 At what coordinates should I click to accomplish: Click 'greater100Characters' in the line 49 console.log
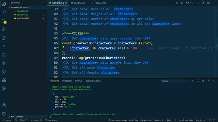[x=104, y=58]
